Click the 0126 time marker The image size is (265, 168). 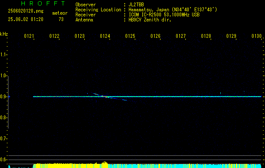[155, 36]
